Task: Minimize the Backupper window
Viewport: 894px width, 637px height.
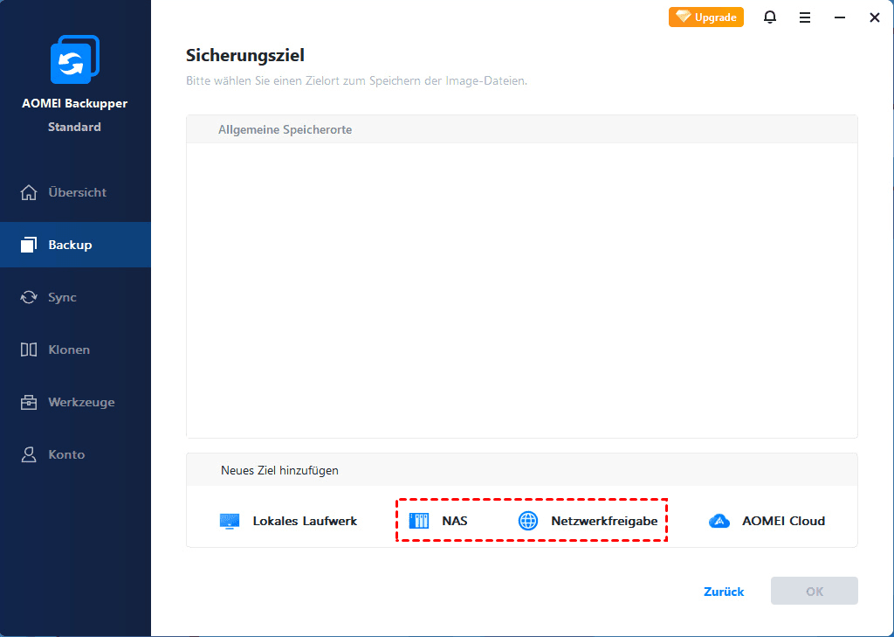Action: (840, 17)
